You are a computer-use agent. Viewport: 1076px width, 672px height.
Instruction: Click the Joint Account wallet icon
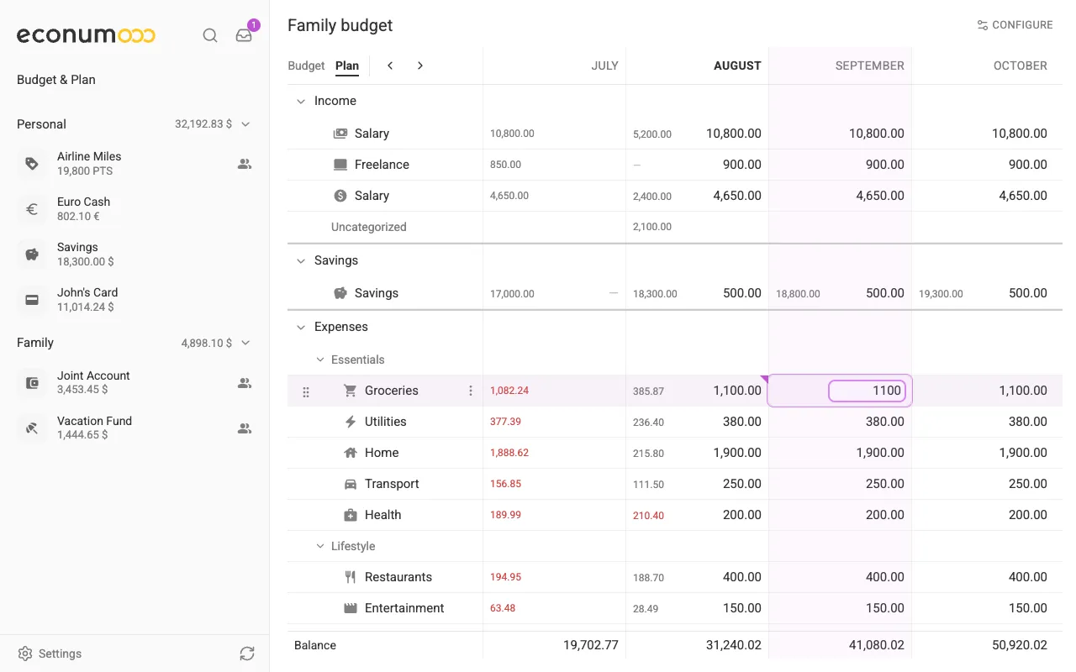(x=32, y=383)
